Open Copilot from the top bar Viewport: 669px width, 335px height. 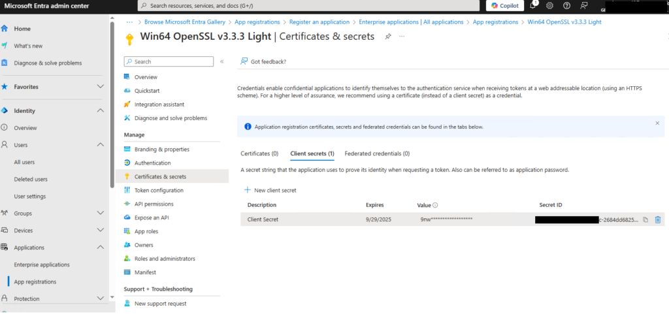(x=505, y=5)
